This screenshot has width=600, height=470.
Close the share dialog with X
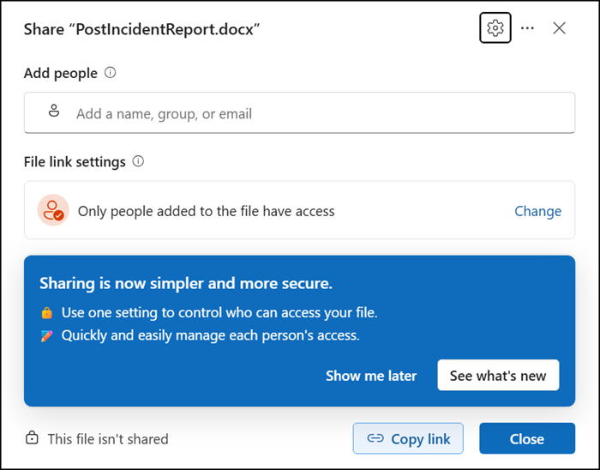click(x=559, y=28)
